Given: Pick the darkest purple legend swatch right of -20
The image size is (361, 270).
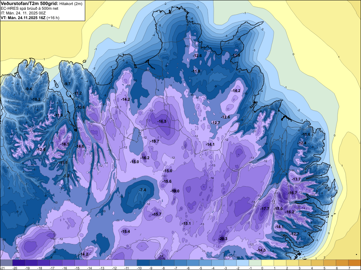Looking at the screenshot, I should click(19, 263).
